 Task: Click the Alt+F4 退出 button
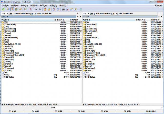click(x=151, y=111)
